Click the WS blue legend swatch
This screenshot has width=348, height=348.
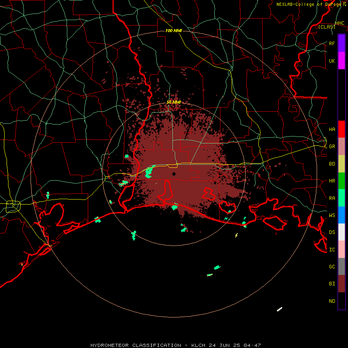(341, 215)
